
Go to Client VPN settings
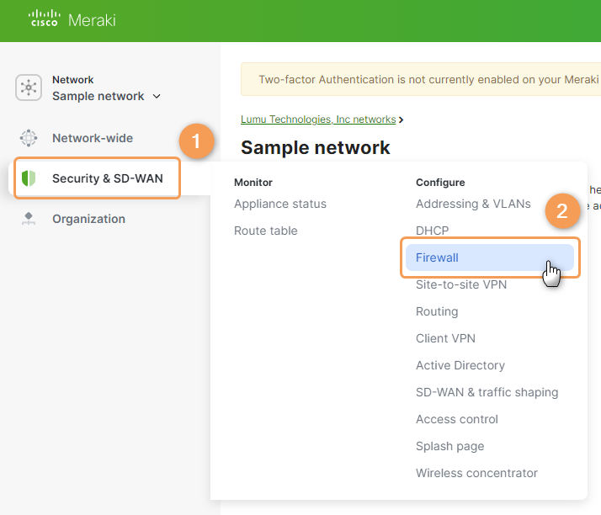point(445,338)
